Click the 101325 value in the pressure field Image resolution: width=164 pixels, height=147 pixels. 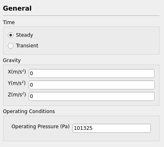click(83, 128)
